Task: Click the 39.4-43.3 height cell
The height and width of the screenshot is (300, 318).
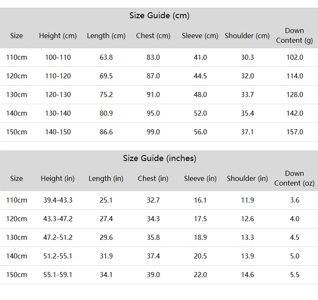Action: (x=58, y=200)
